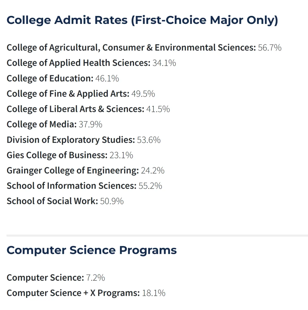Screen dimensions: 308x310
Task: Click the 56.7% admit rate value
Action: pos(269,48)
